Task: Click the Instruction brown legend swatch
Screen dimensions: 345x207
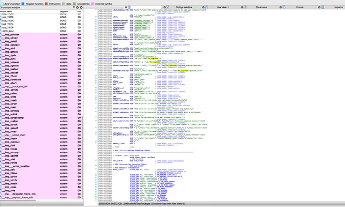Action: click(46, 4)
